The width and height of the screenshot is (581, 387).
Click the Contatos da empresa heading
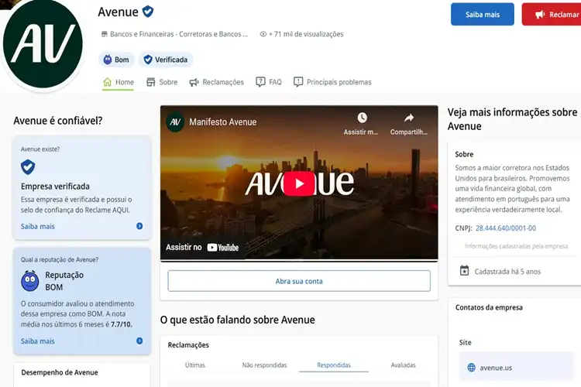tap(489, 307)
